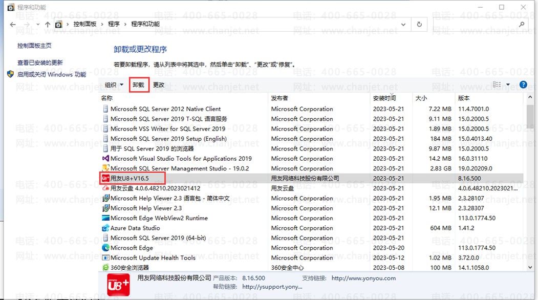The height and width of the screenshot is (300, 538).
Task: Open 控制面板主页 link in sidebar
Action: coord(34,46)
